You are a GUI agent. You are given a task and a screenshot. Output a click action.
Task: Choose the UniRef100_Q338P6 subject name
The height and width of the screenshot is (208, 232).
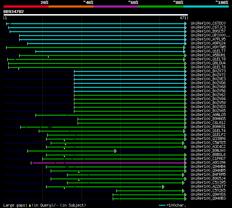click(x=208, y=139)
